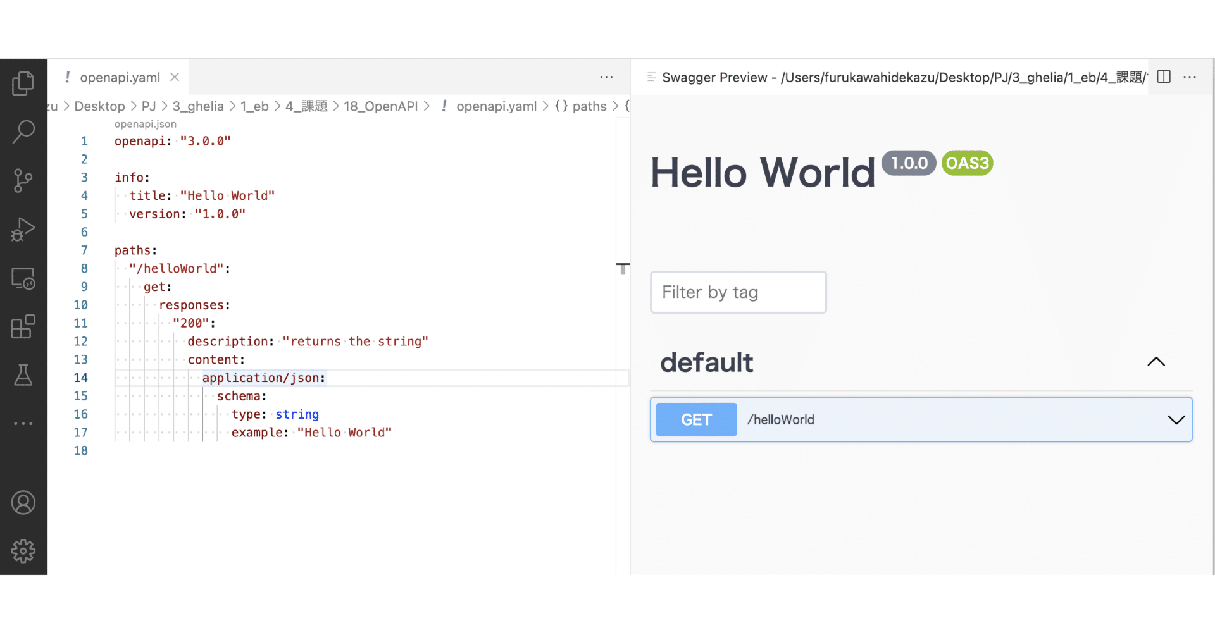Open the Accounts icon
The width and height of the screenshot is (1215, 635).
tap(23, 502)
